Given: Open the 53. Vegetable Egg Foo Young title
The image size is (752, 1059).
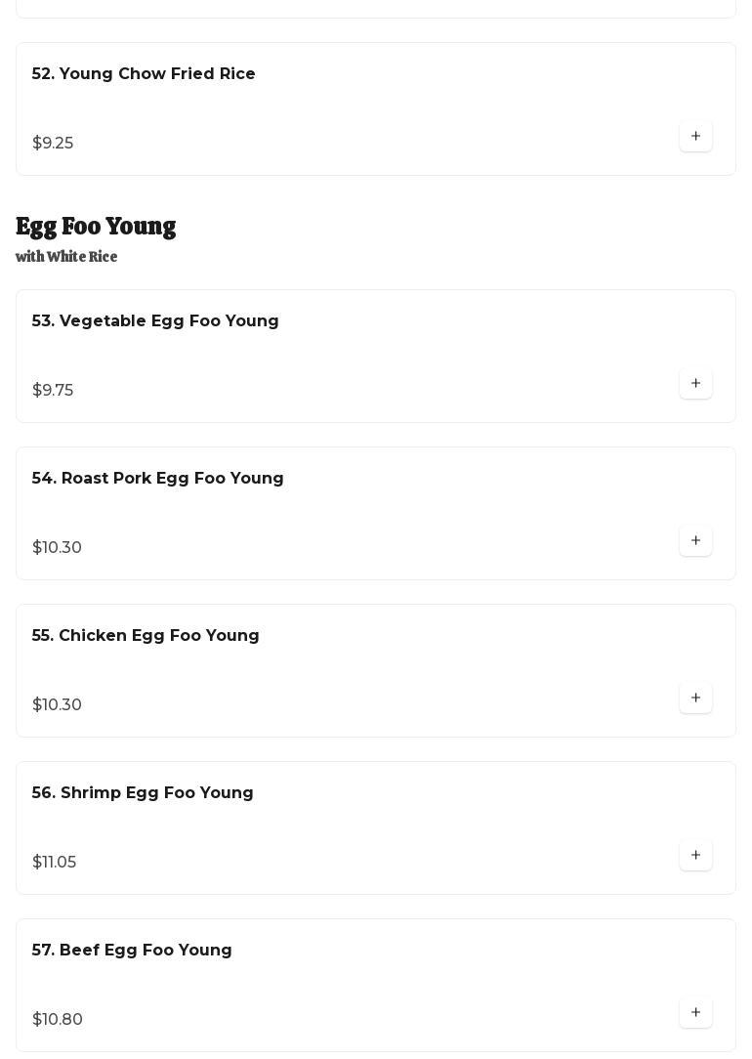Looking at the screenshot, I should 155,321.
